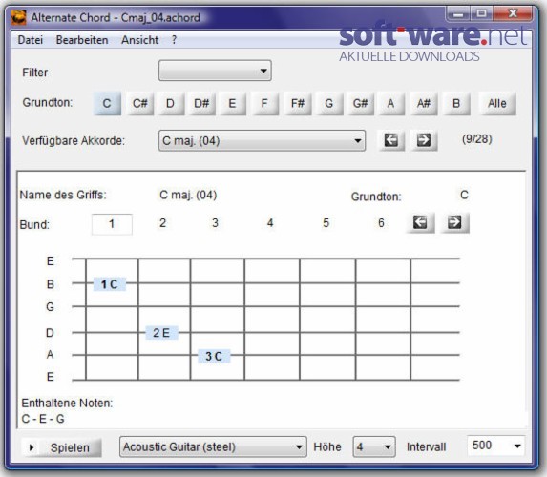
Task: Select root note G# button
Action: (360, 103)
